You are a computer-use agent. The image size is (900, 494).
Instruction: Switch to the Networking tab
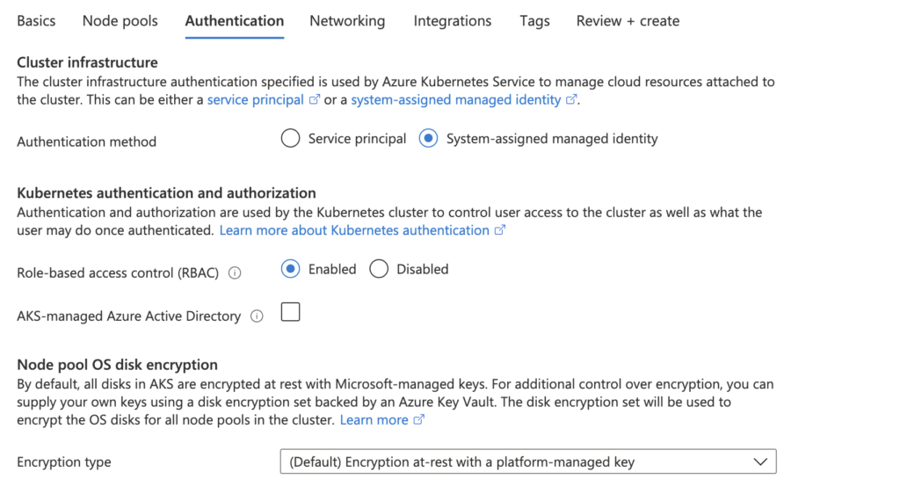(x=347, y=21)
